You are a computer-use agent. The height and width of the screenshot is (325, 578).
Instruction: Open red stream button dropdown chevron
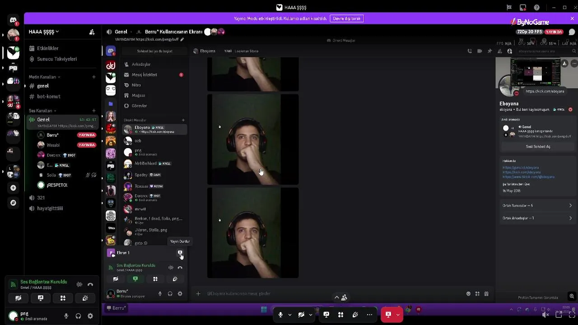coord(398,315)
